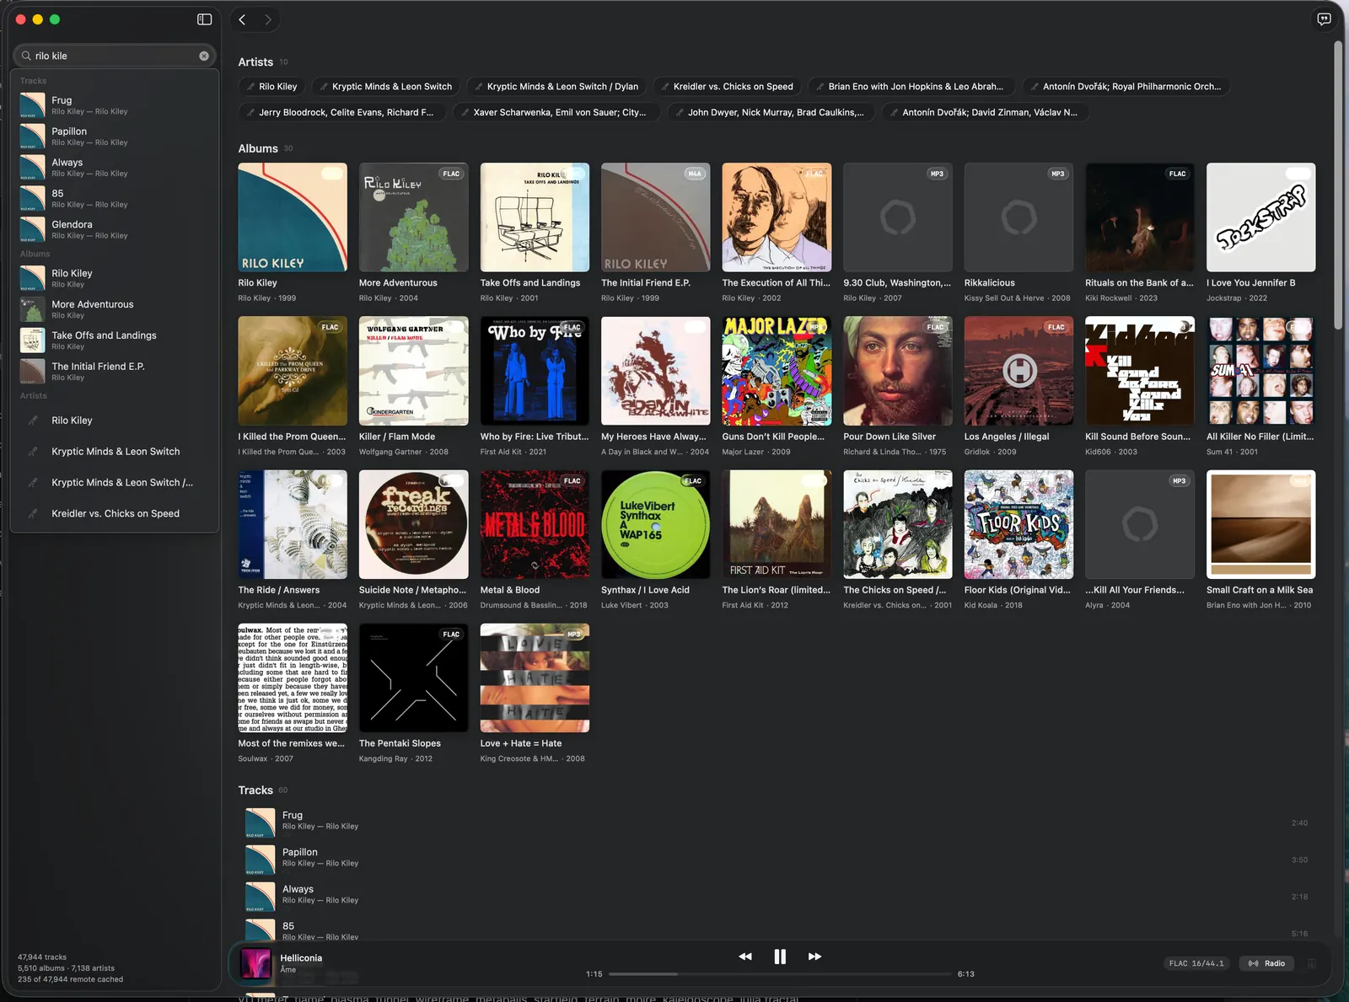Open Take Offs and Landings album cover
Image resolution: width=1349 pixels, height=1002 pixels.
click(535, 217)
